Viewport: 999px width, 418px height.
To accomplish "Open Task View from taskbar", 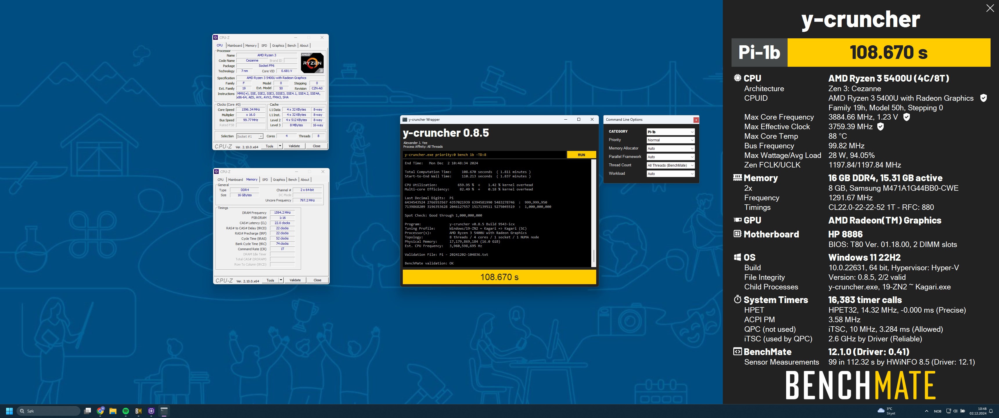I will coord(88,411).
